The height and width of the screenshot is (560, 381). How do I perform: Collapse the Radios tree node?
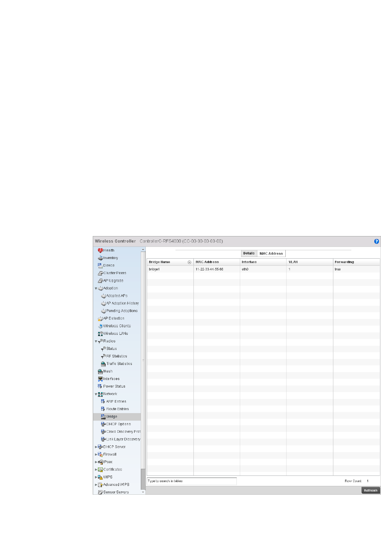(x=96, y=341)
